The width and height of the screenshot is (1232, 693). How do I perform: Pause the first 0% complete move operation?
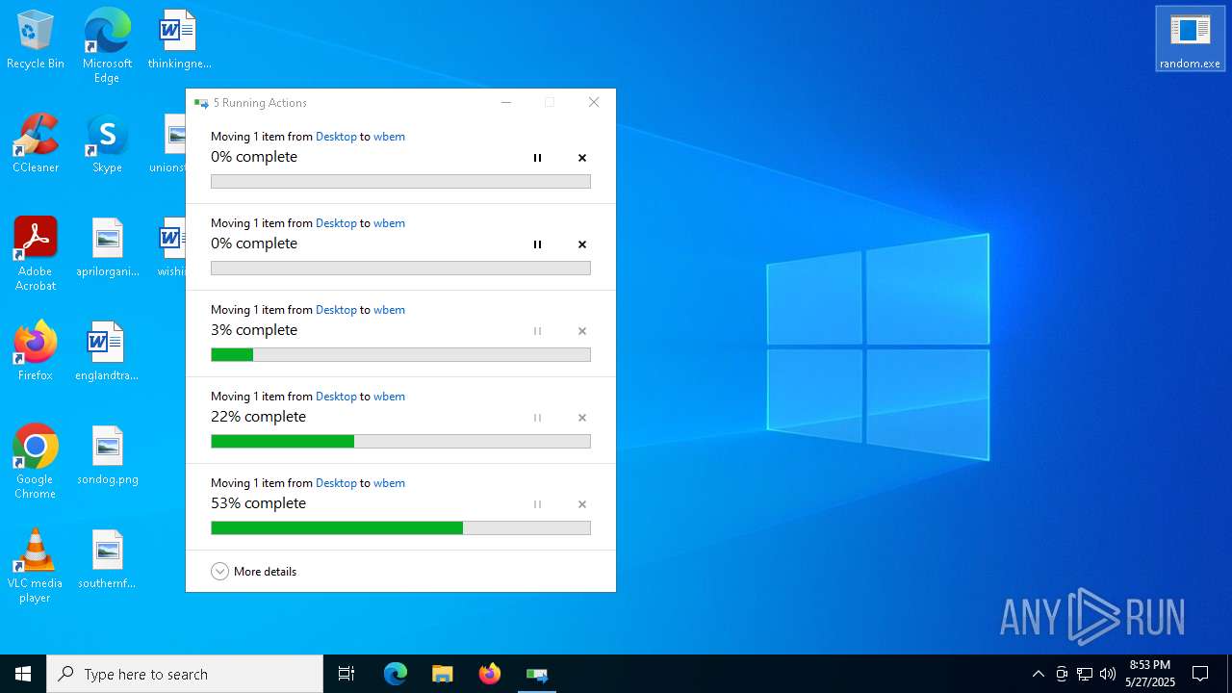(x=537, y=158)
